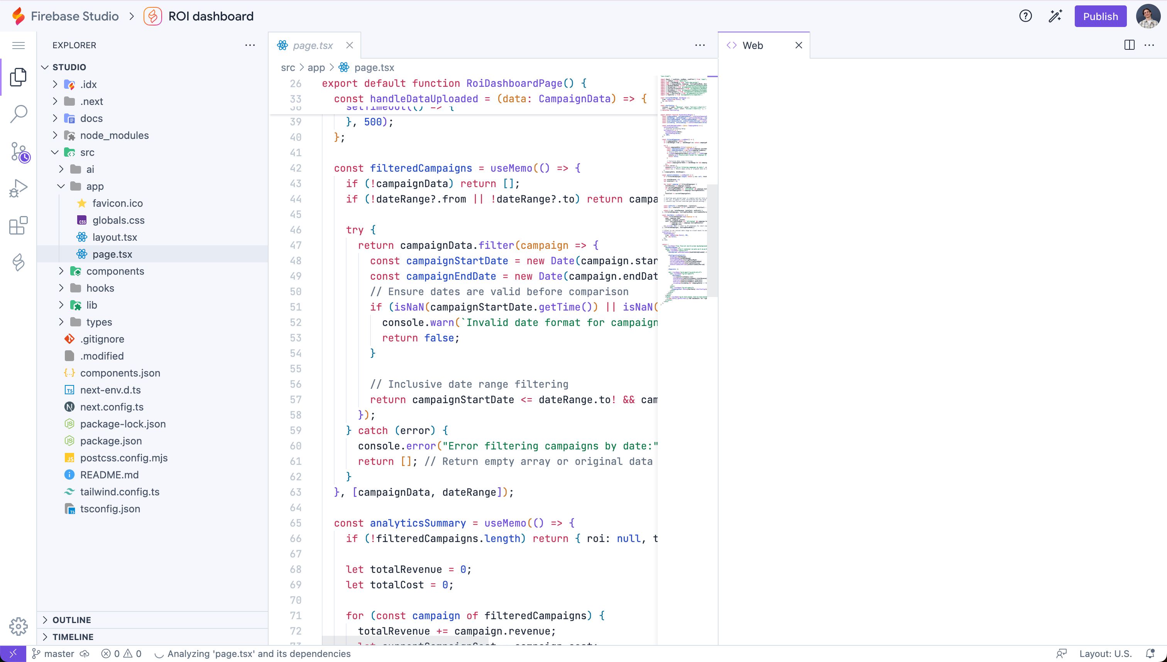Image resolution: width=1167 pixels, height=662 pixels.
Task: Collapse the src folder
Action: [55, 152]
